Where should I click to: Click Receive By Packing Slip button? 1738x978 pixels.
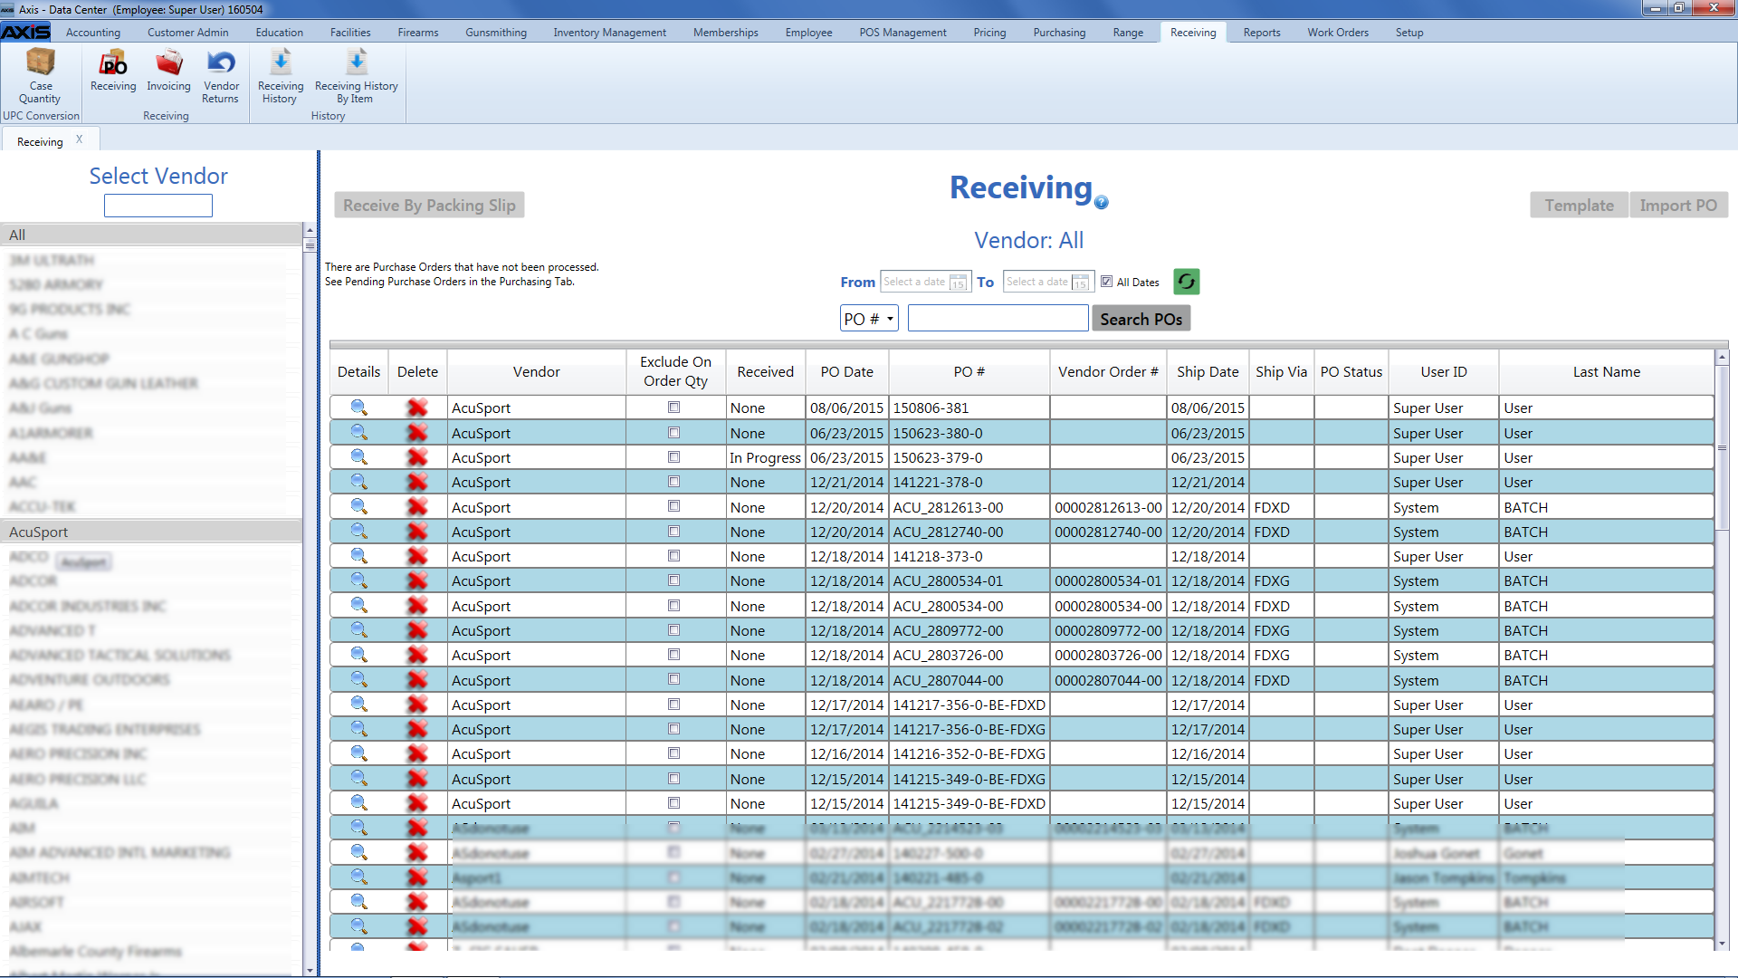(x=429, y=206)
